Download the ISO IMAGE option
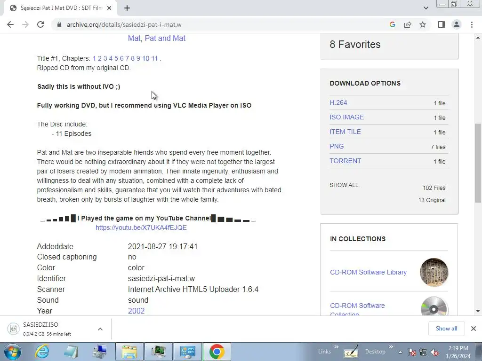 pos(347,117)
